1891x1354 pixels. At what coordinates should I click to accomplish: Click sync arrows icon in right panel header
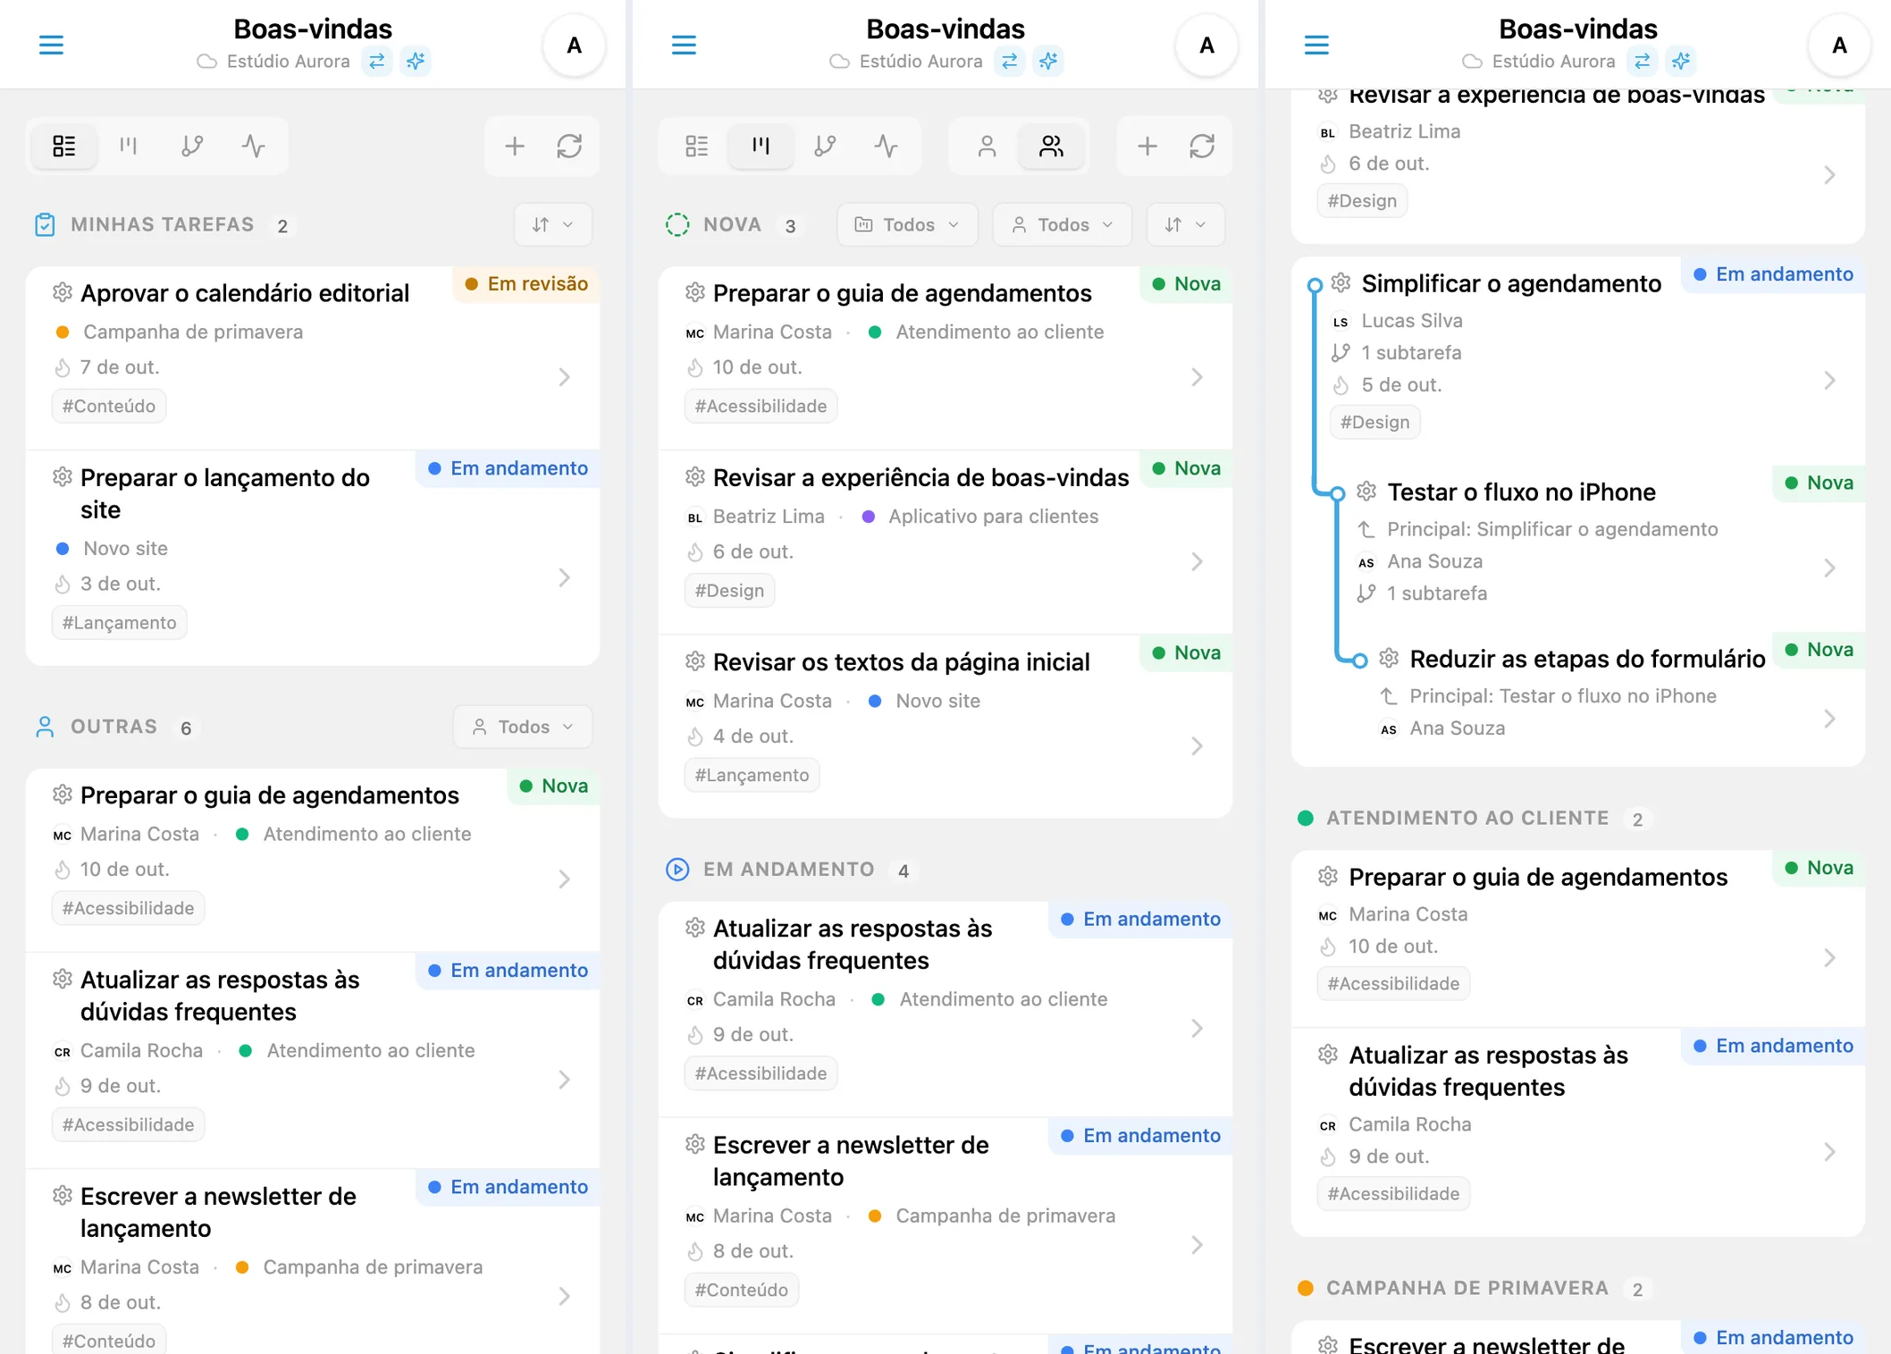click(1643, 61)
